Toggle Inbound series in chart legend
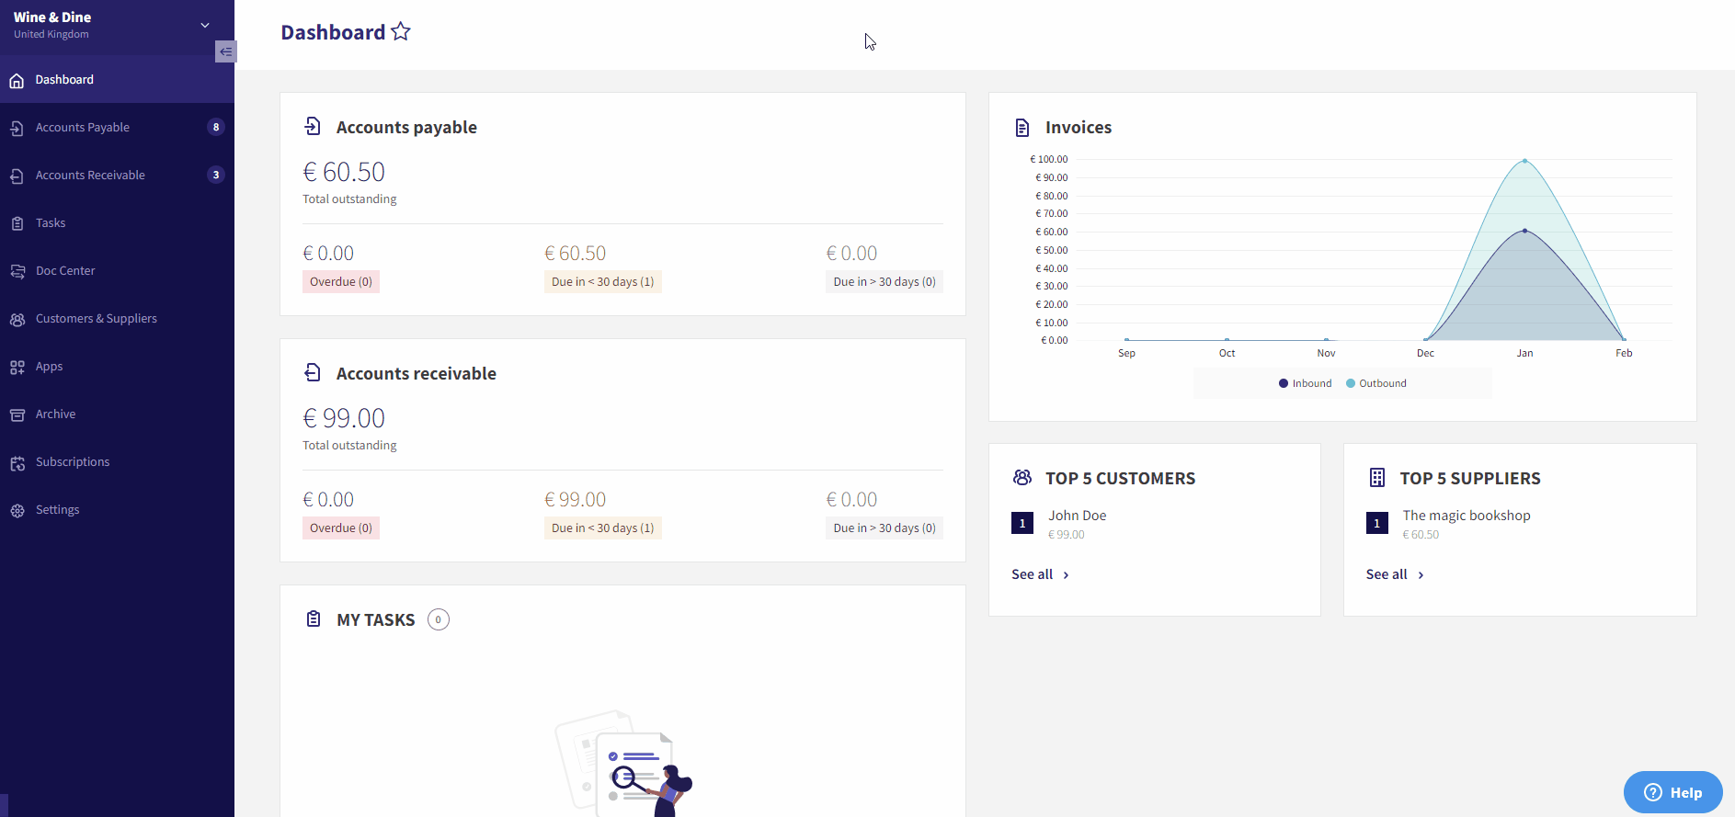Screen dimensions: 1735x817 tap(1305, 383)
